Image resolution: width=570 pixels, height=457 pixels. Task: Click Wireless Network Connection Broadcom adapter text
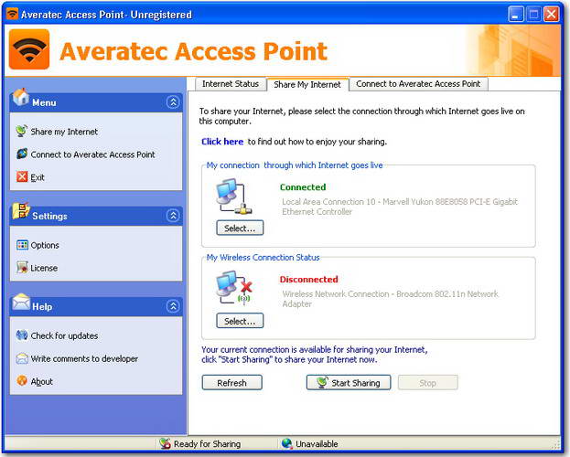tap(390, 299)
